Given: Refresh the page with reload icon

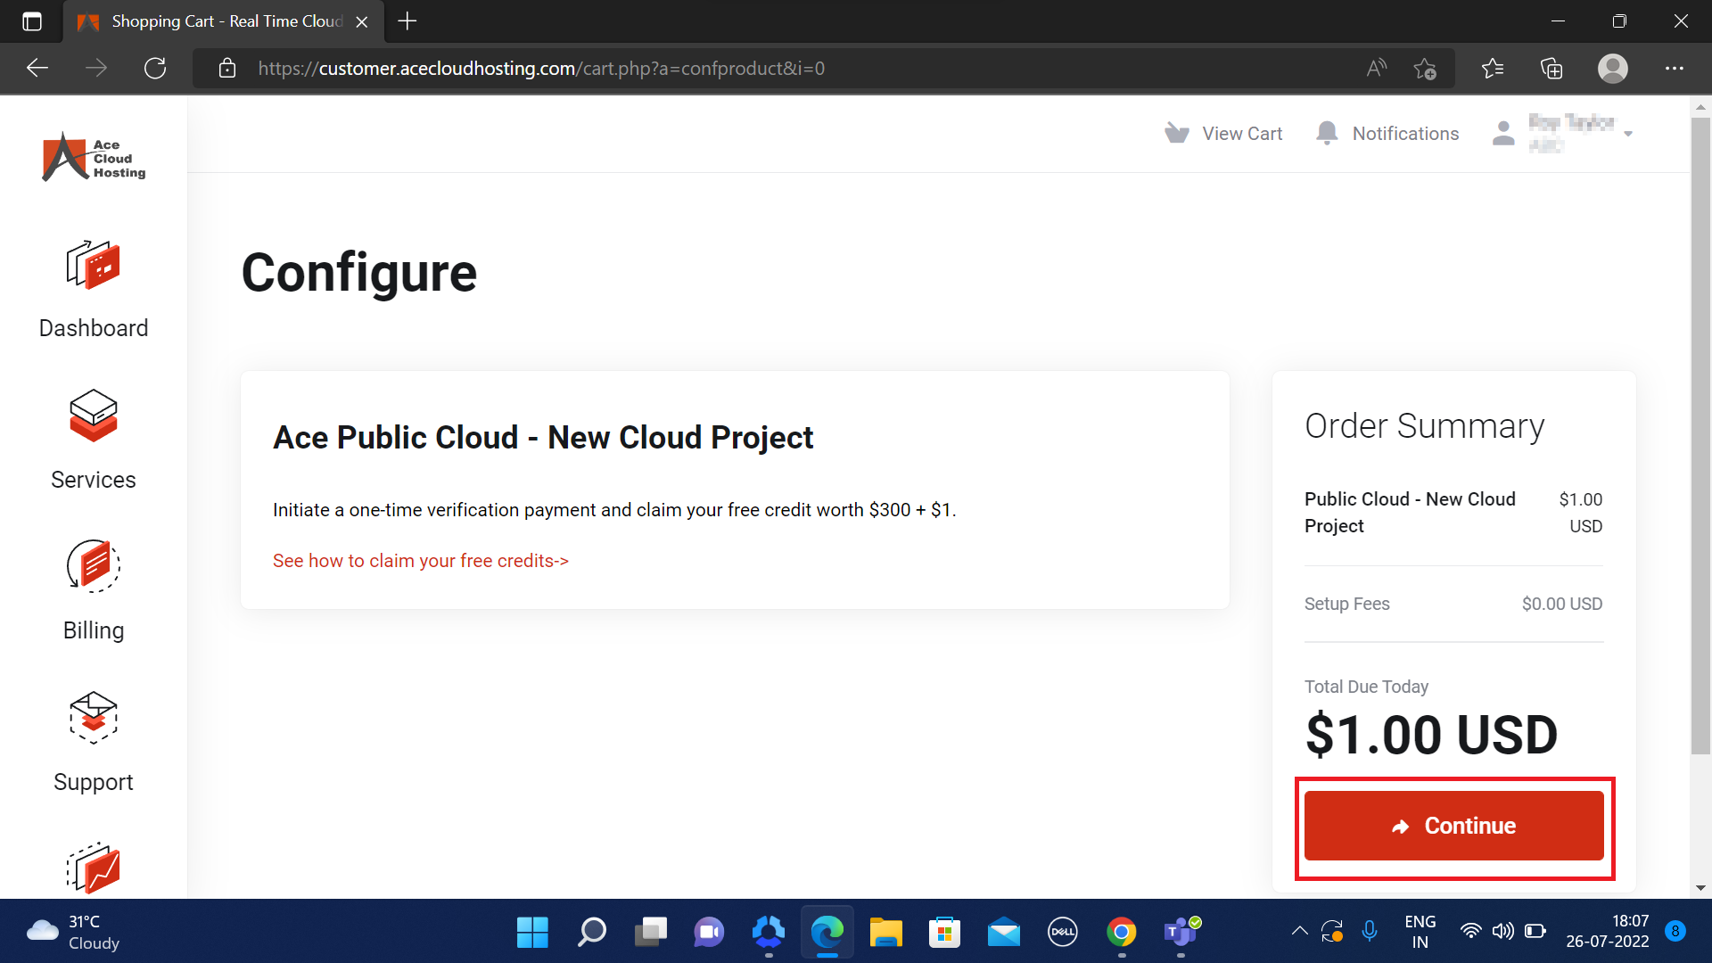Looking at the screenshot, I should (155, 68).
